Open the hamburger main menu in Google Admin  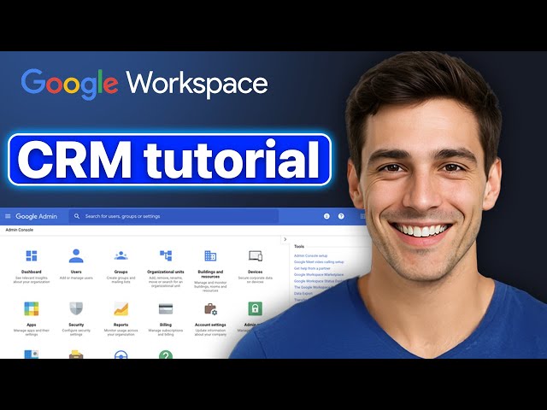click(x=8, y=216)
